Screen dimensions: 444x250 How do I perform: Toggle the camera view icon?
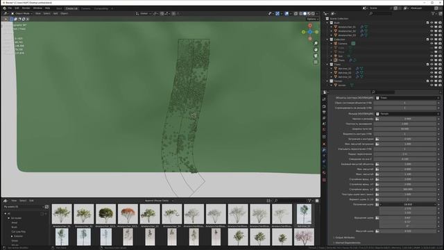(316, 56)
